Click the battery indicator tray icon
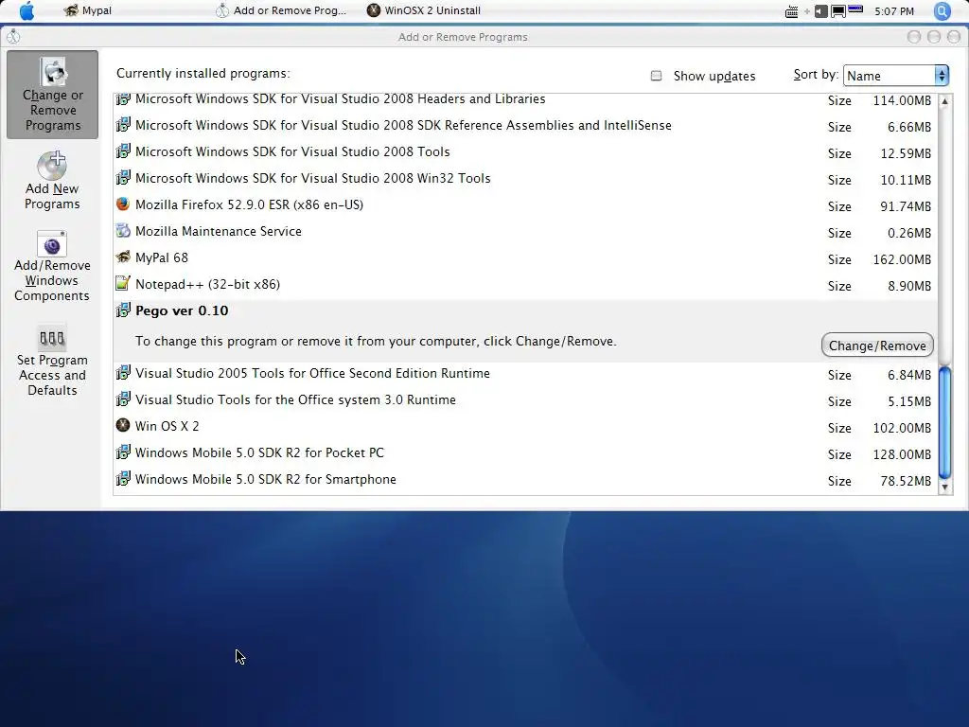The width and height of the screenshot is (969, 727). [855, 9]
